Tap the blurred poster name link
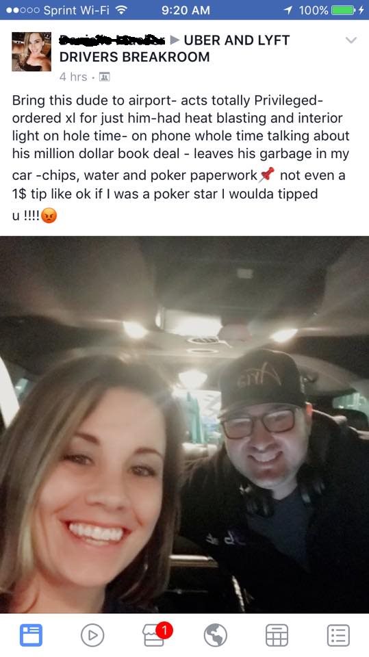Viewport: 369px width, 657px height. pos(112,40)
